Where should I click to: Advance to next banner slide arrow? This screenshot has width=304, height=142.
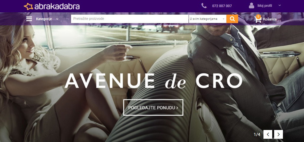(278, 135)
